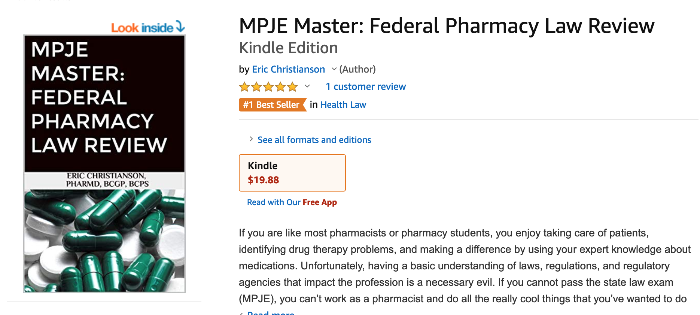Click the Read more link under the description
700x315 pixels.
click(271, 313)
